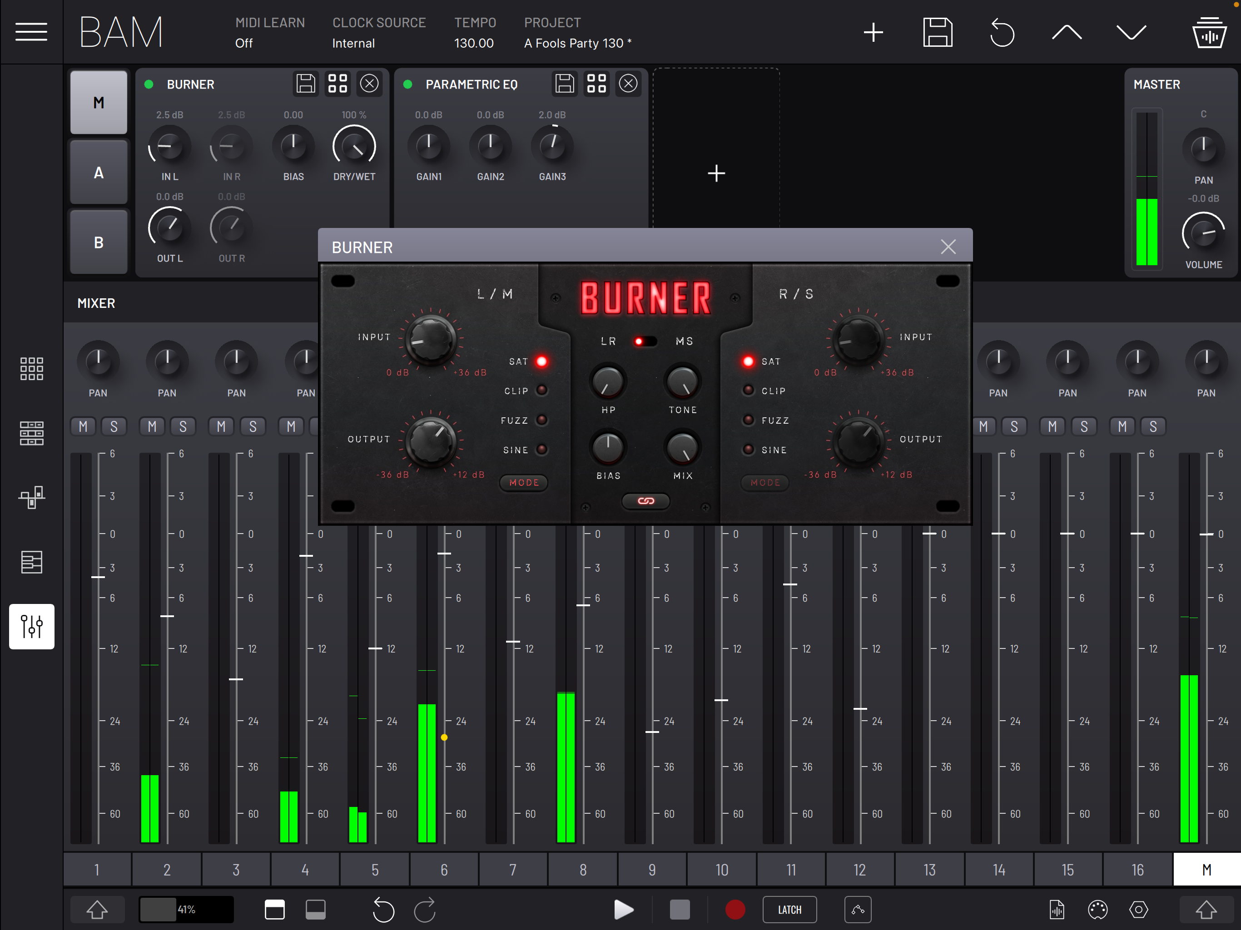The height and width of the screenshot is (930, 1241).
Task: Click the save project floppy icon
Action: 938,32
